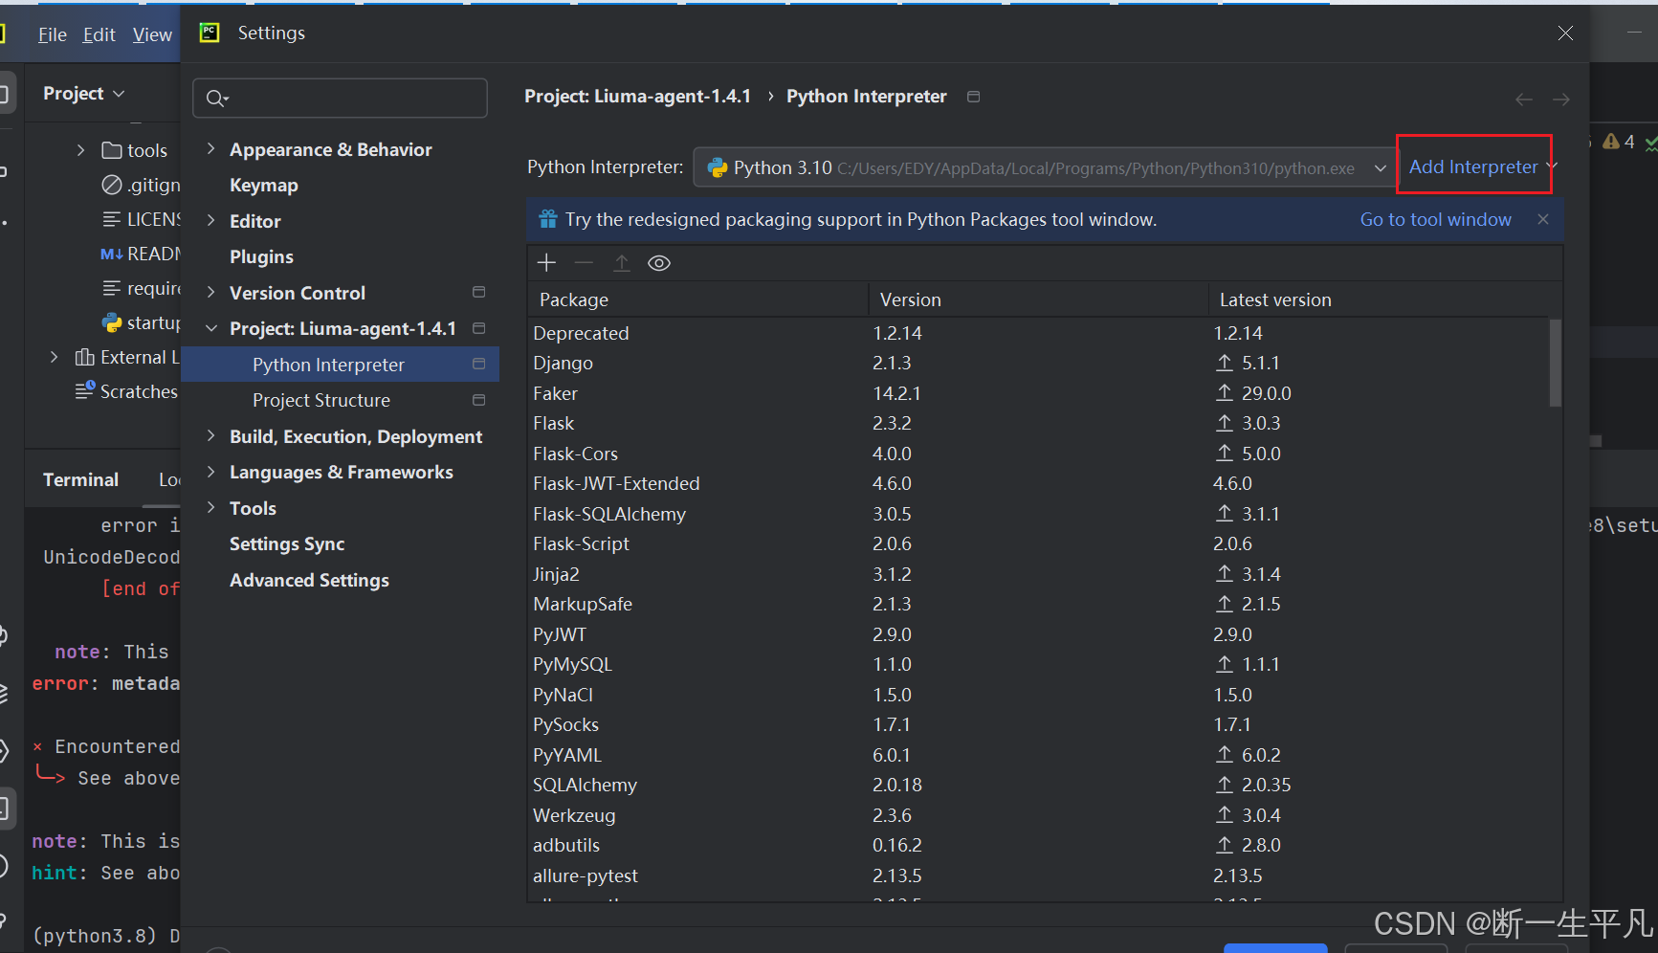Click the Python icon in interpreter field
The width and height of the screenshot is (1658, 953).
(x=718, y=168)
